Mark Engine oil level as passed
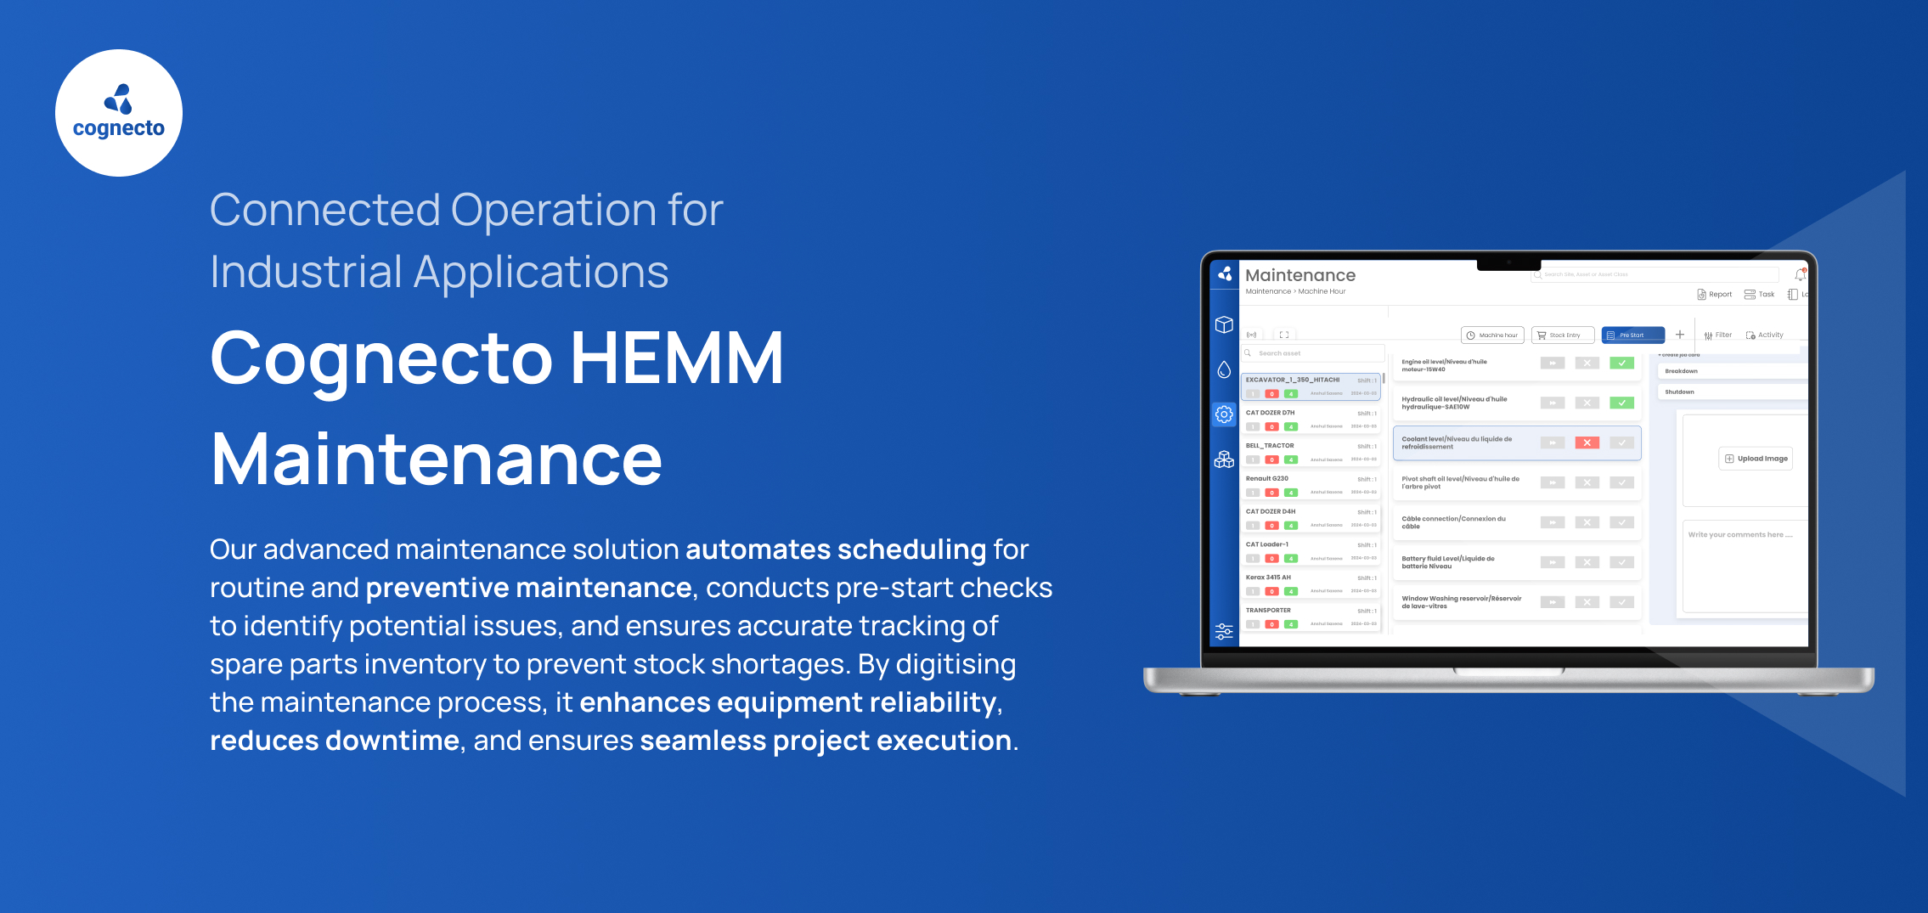The height and width of the screenshot is (913, 1928). point(1621,364)
